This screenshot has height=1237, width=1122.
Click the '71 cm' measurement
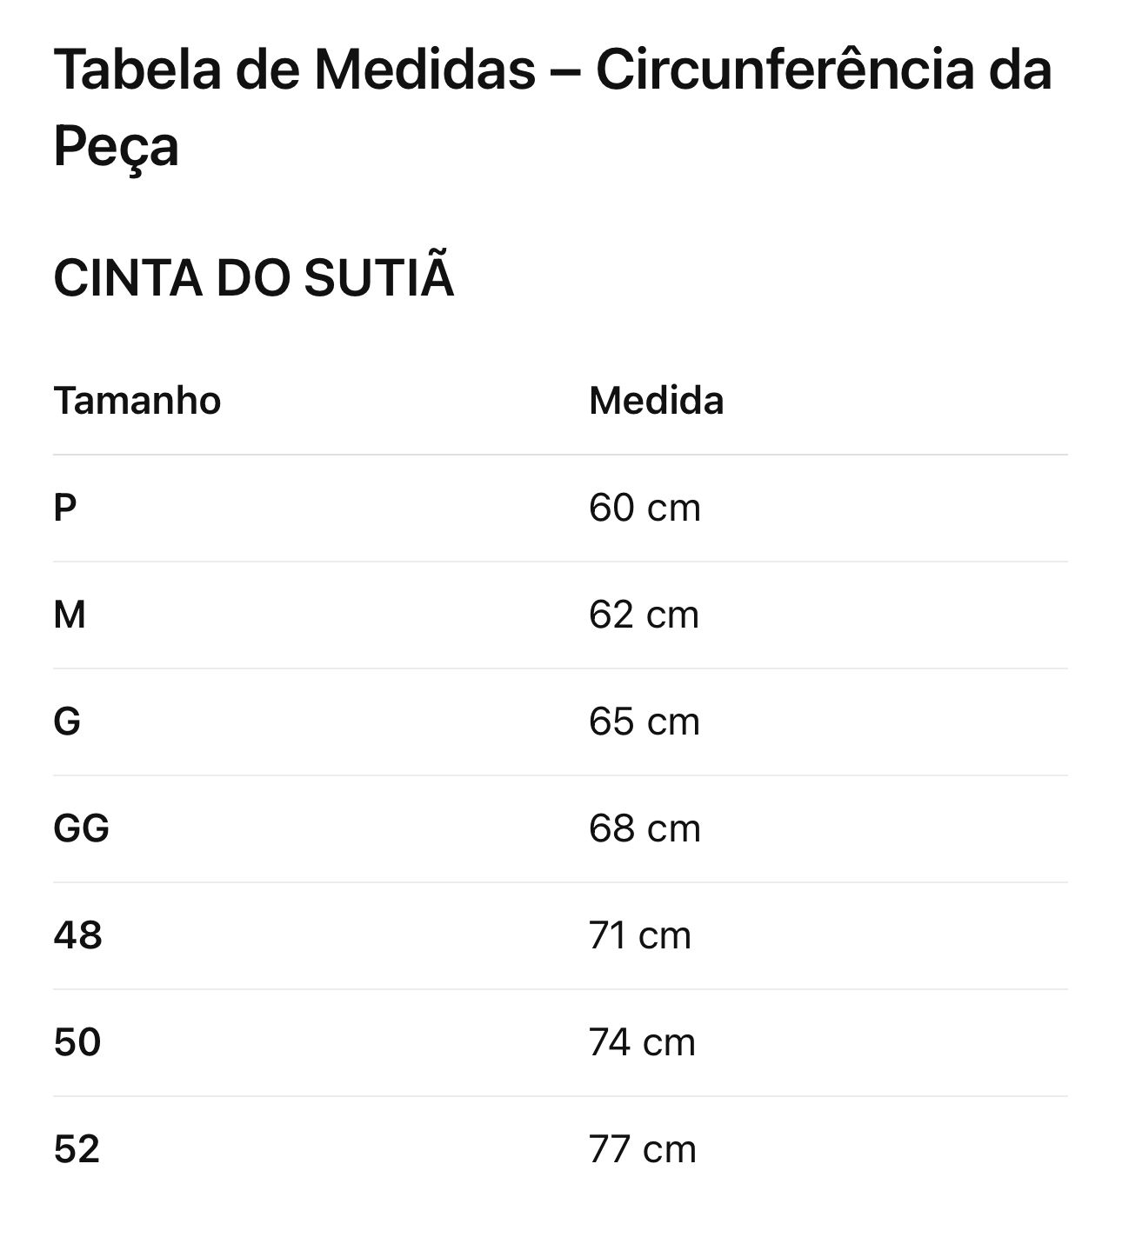coord(639,935)
